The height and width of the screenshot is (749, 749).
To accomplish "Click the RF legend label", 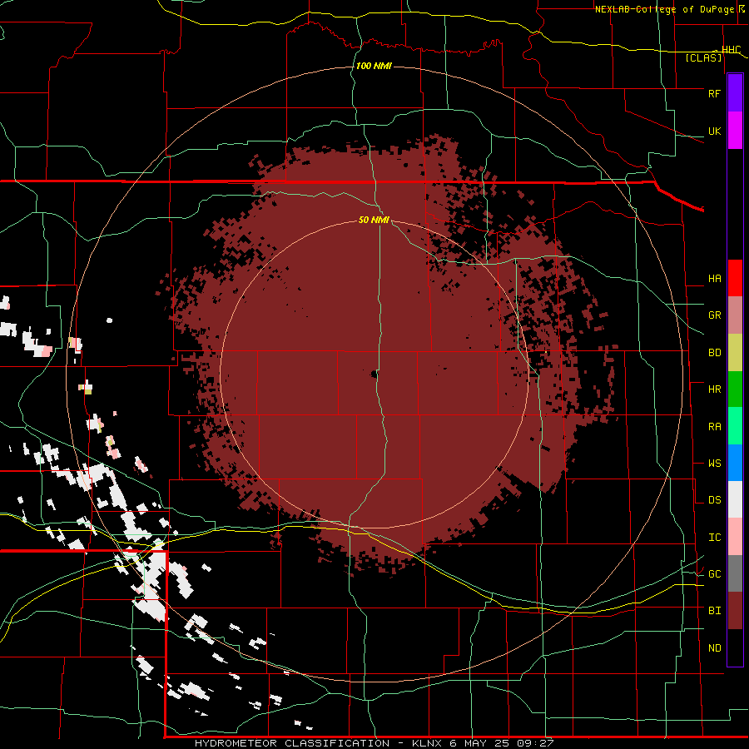I will [714, 93].
